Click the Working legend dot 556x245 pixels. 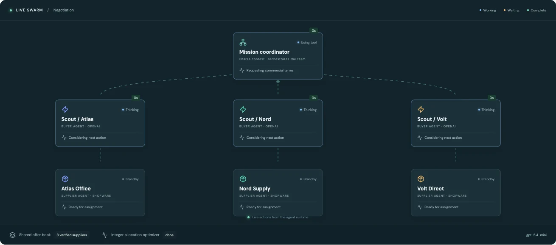point(480,10)
